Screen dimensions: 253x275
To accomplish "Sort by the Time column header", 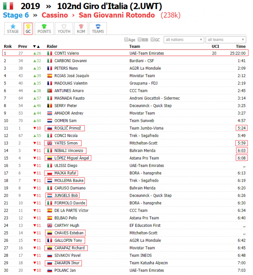I will [241, 46].
